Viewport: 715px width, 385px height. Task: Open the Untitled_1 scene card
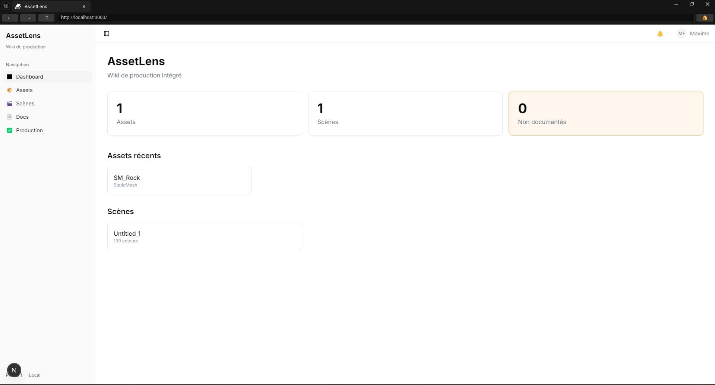[205, 236]
